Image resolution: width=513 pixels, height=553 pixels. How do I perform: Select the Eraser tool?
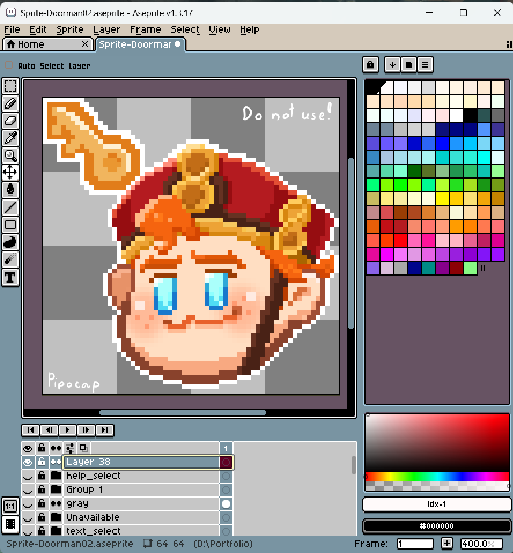10,121
